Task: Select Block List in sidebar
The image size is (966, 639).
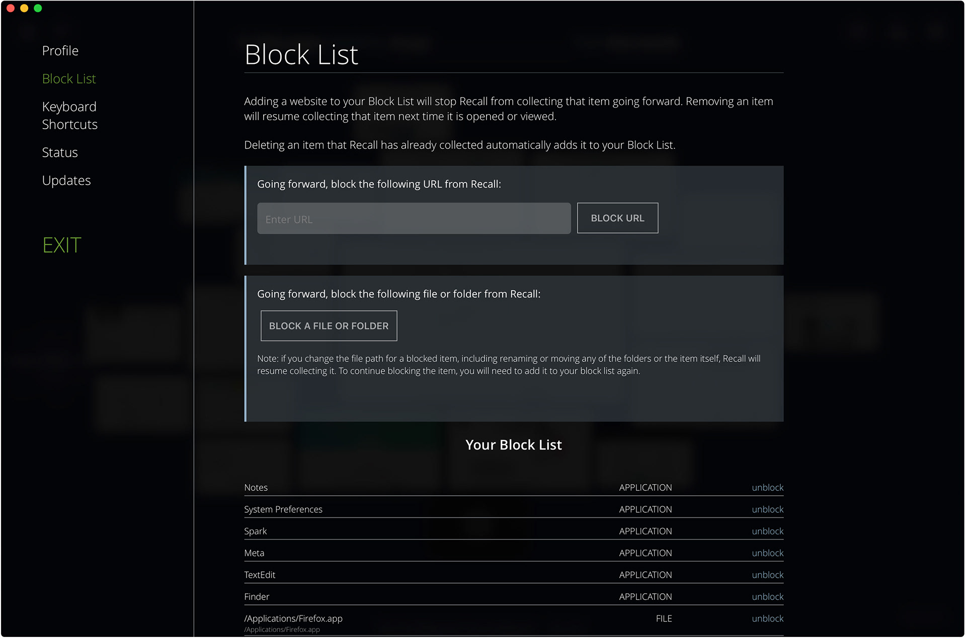Action: point(69,79)
